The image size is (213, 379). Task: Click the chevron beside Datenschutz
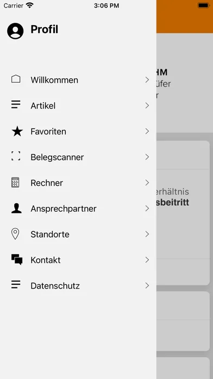(x=147, y=286)
